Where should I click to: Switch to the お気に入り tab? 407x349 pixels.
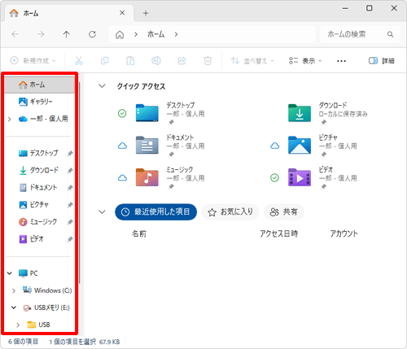230,212
